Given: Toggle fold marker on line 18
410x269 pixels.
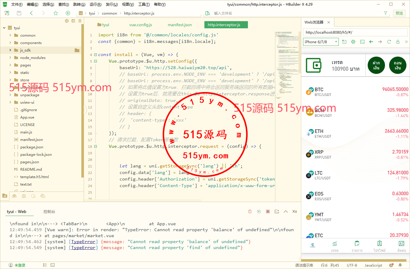Looking at the screenshot, I should tap(95, 147).
